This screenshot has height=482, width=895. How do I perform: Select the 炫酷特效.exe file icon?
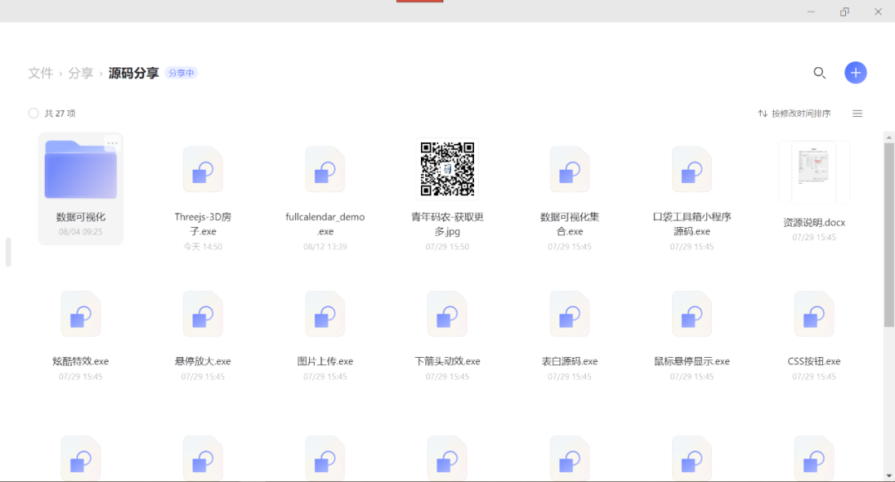coord(80,315)
